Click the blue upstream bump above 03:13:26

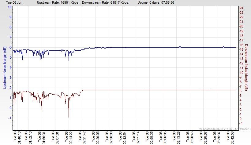[180, 47]
